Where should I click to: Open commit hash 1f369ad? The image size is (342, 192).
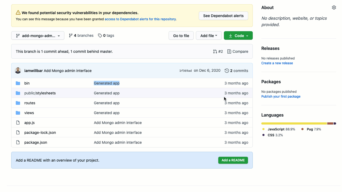pyautogui.click(x=185, y=71)
